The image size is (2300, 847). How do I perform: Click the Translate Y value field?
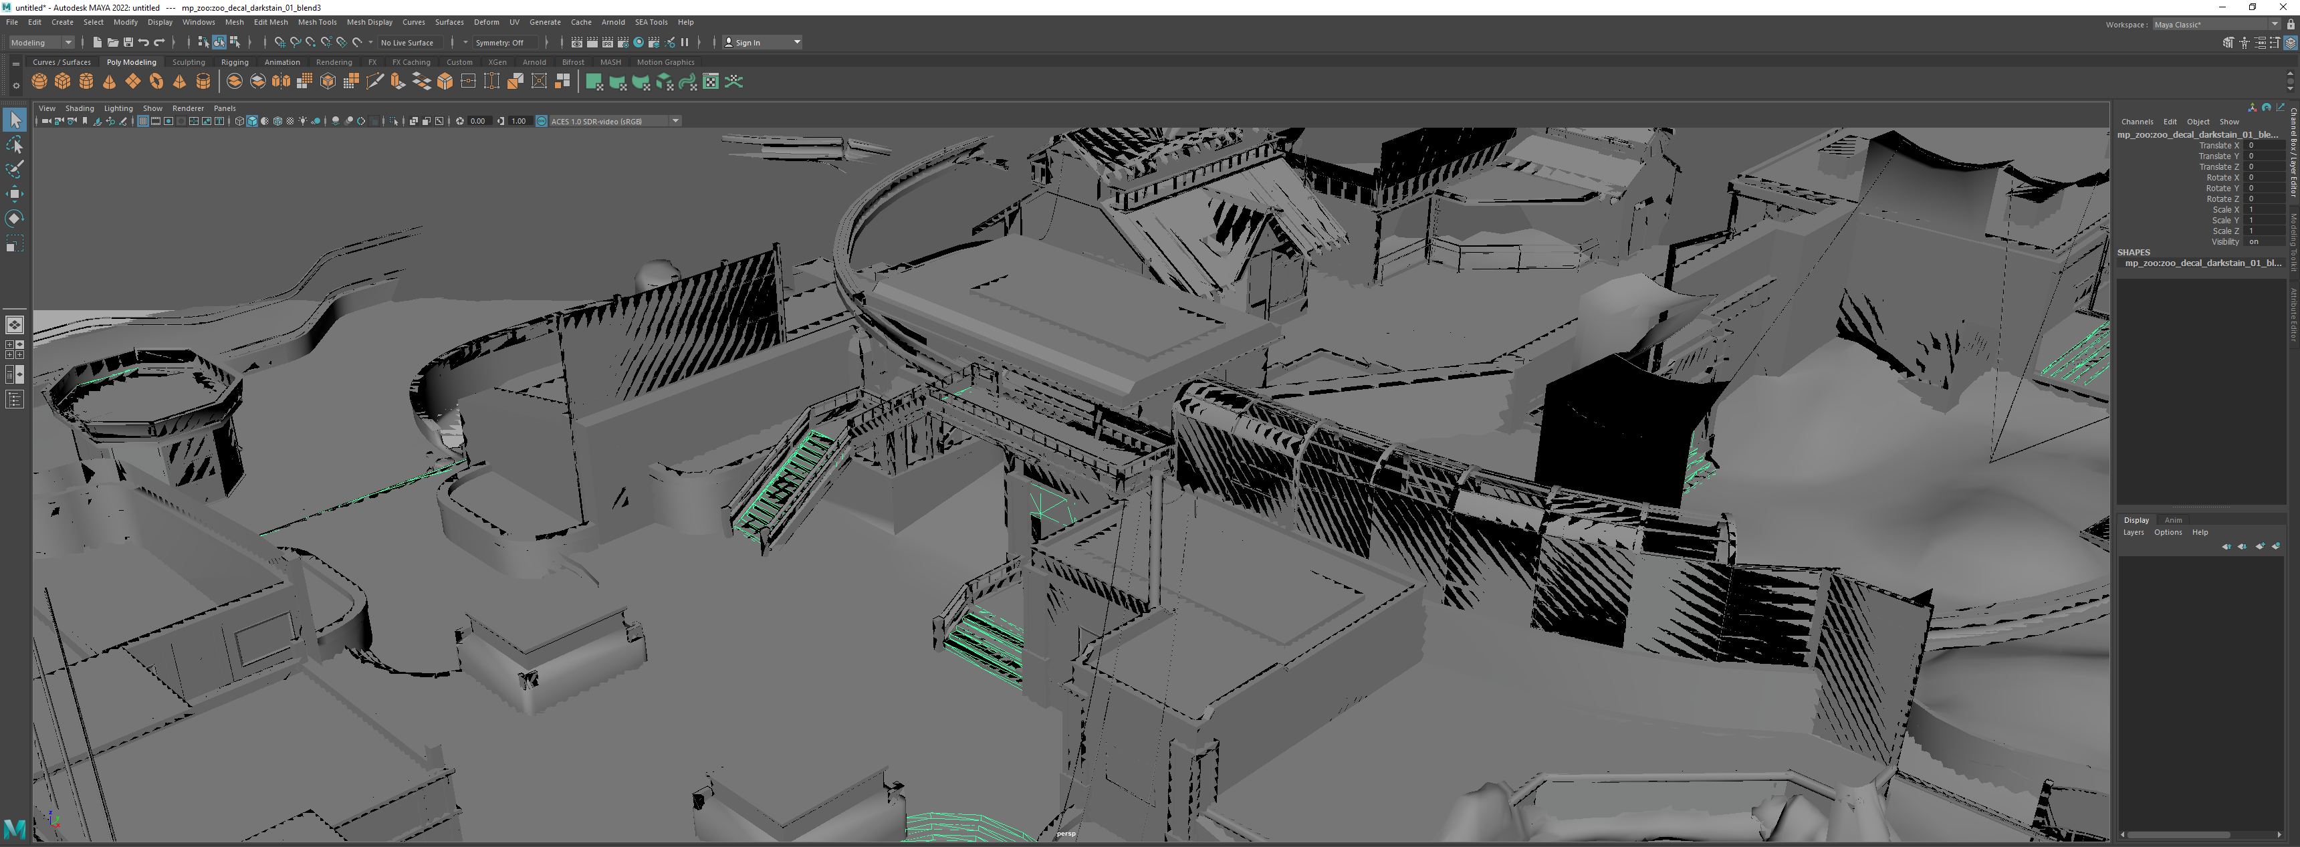pyautogui.click(x=2265, y=156)
